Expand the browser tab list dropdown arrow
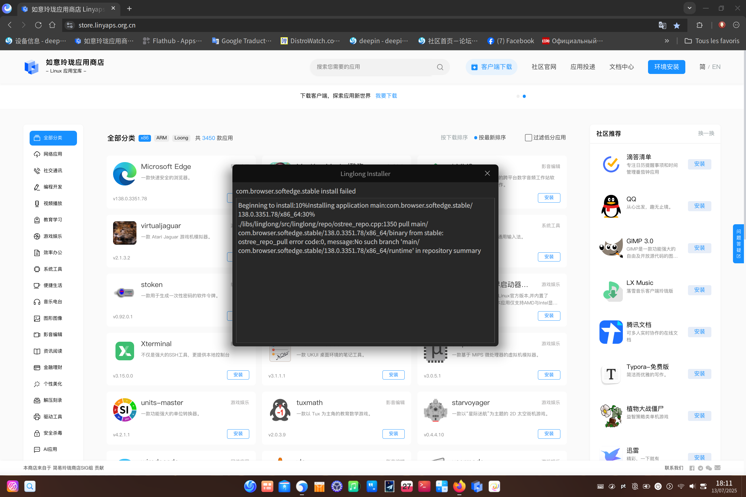Viewport: 746px width, 497px height. tap(689, 8)
